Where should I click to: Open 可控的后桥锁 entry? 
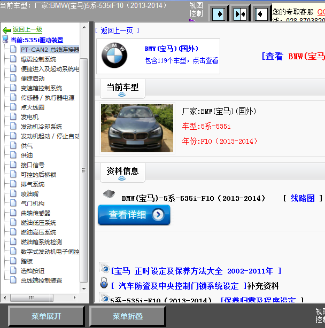pos(38,175)
